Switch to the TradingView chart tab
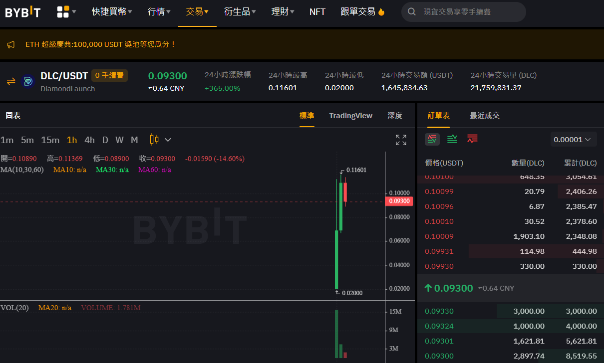 pyautogui.click(x=351, y=116)
